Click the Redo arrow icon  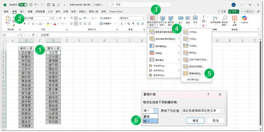tap(42, 5)
